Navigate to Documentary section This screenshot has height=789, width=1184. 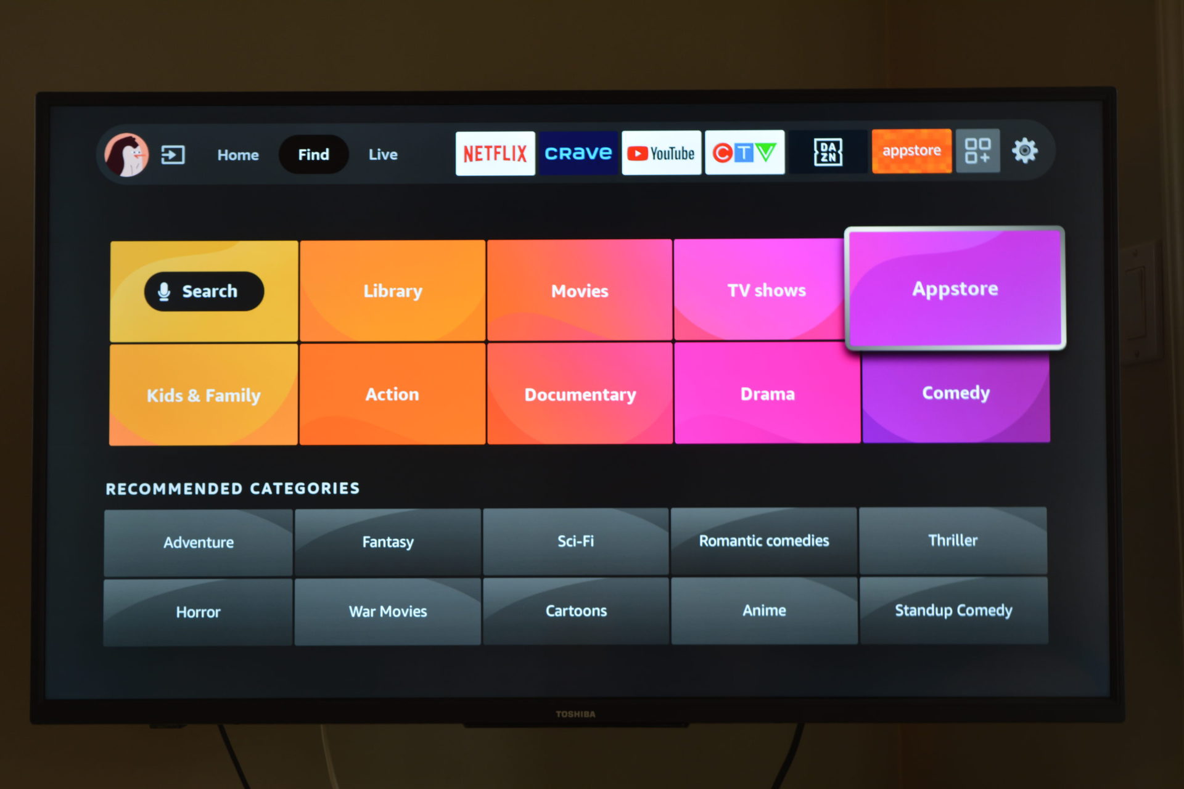pyautogui.click(x=580, y=393)
